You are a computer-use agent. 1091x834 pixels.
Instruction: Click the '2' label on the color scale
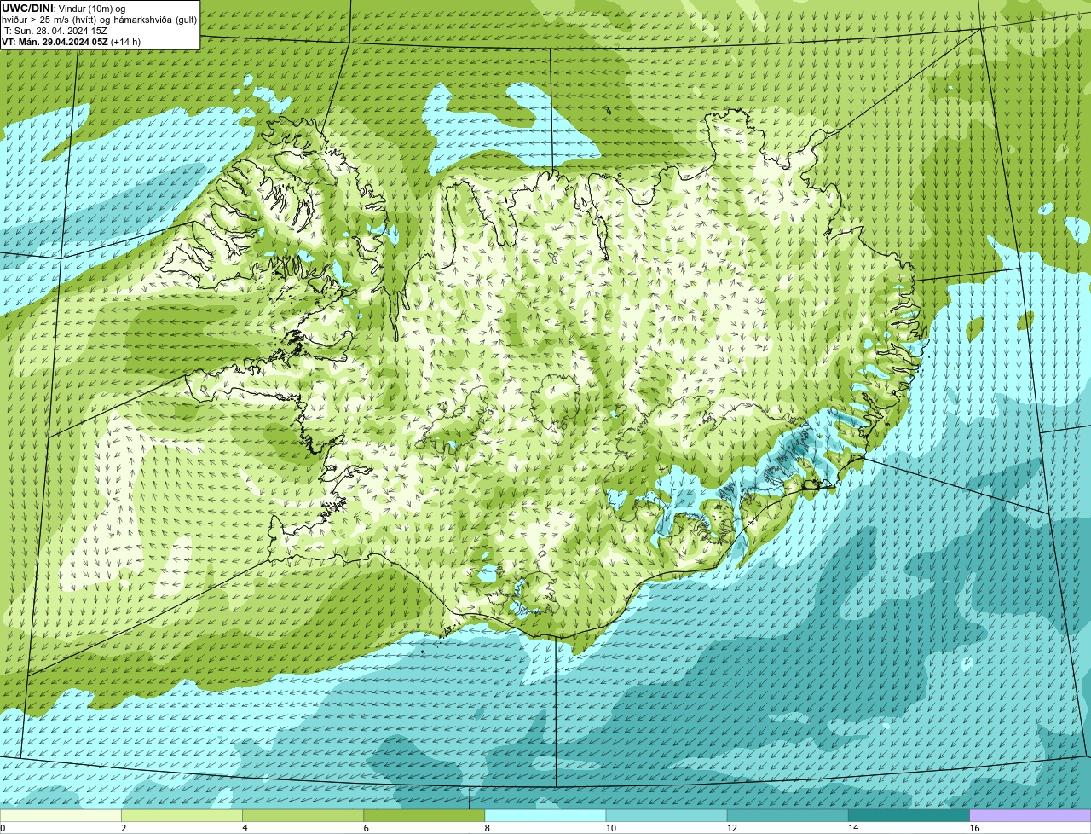(124, 828)
